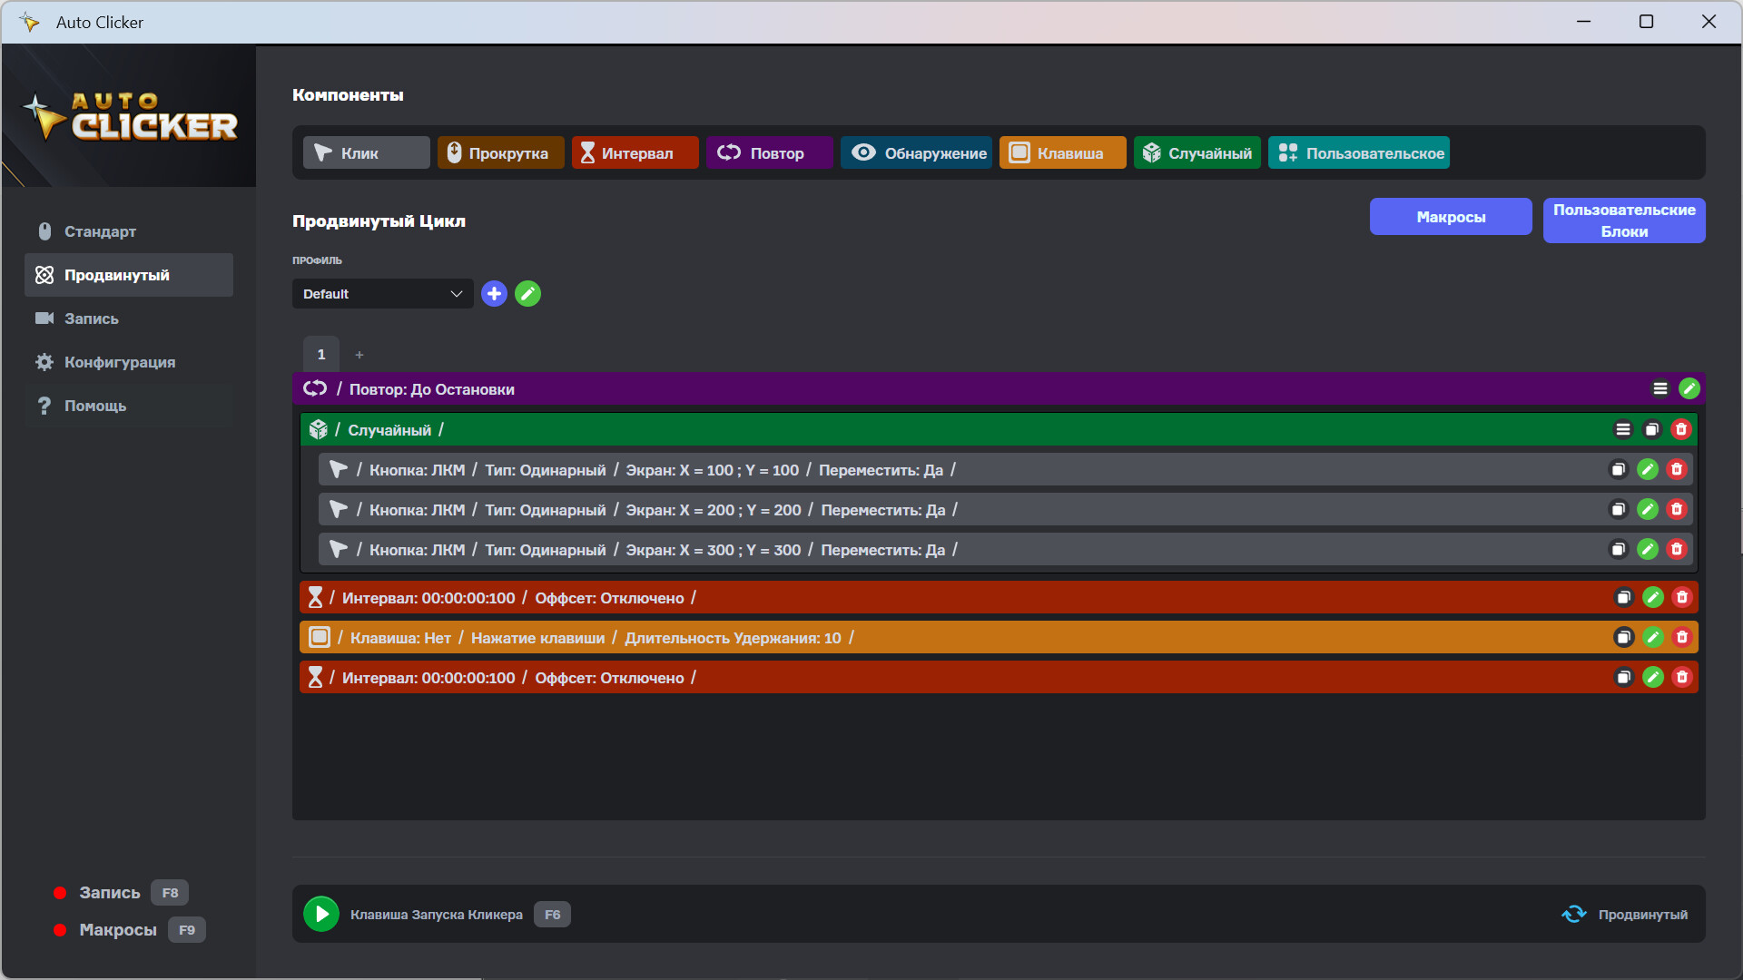
Task: Open Пользовательские Блоки
Action: [x=1623, y=220]
